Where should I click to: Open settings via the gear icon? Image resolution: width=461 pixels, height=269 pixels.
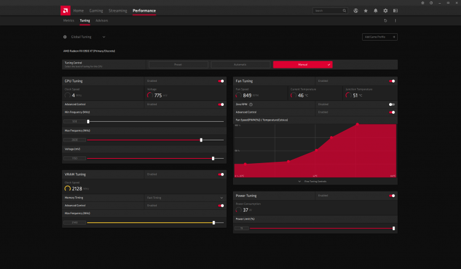pyautogui.click(x=385, y=10)
